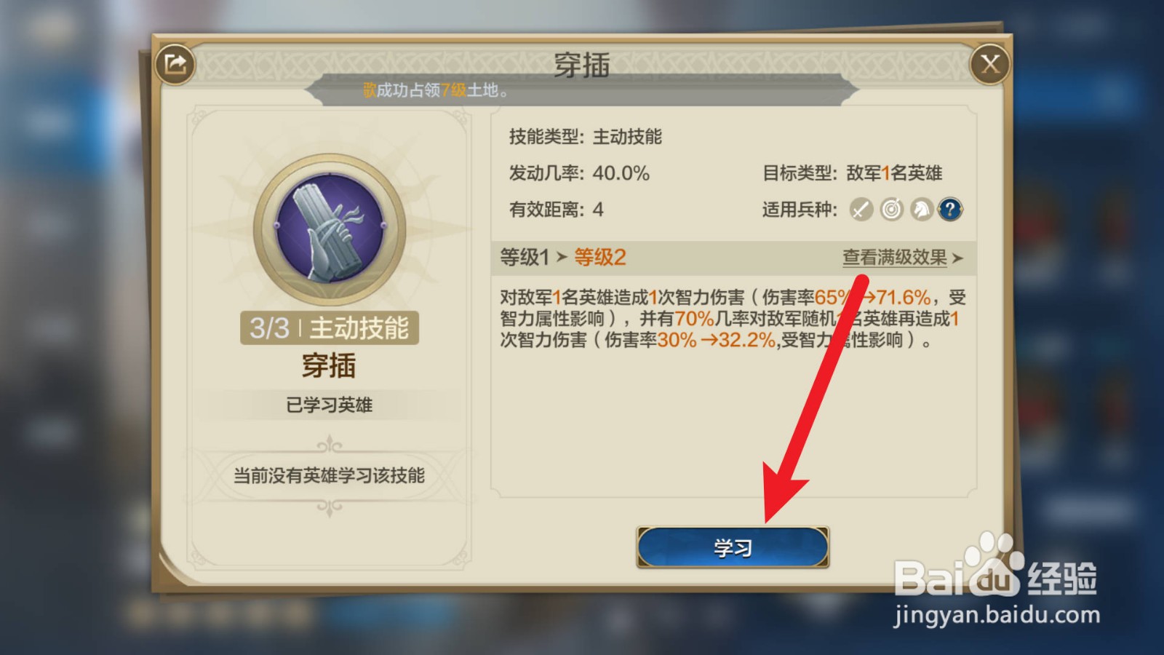Click the 发动几率 40.0% stat
Screen dimensions: 1164x655
pyautogui.click(x=579, y=173)
